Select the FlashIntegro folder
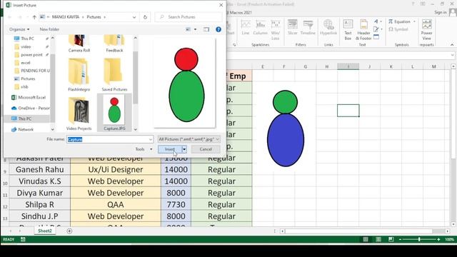Image resolution: width=457 pixels, height=257 pixels. click(79, 75)
